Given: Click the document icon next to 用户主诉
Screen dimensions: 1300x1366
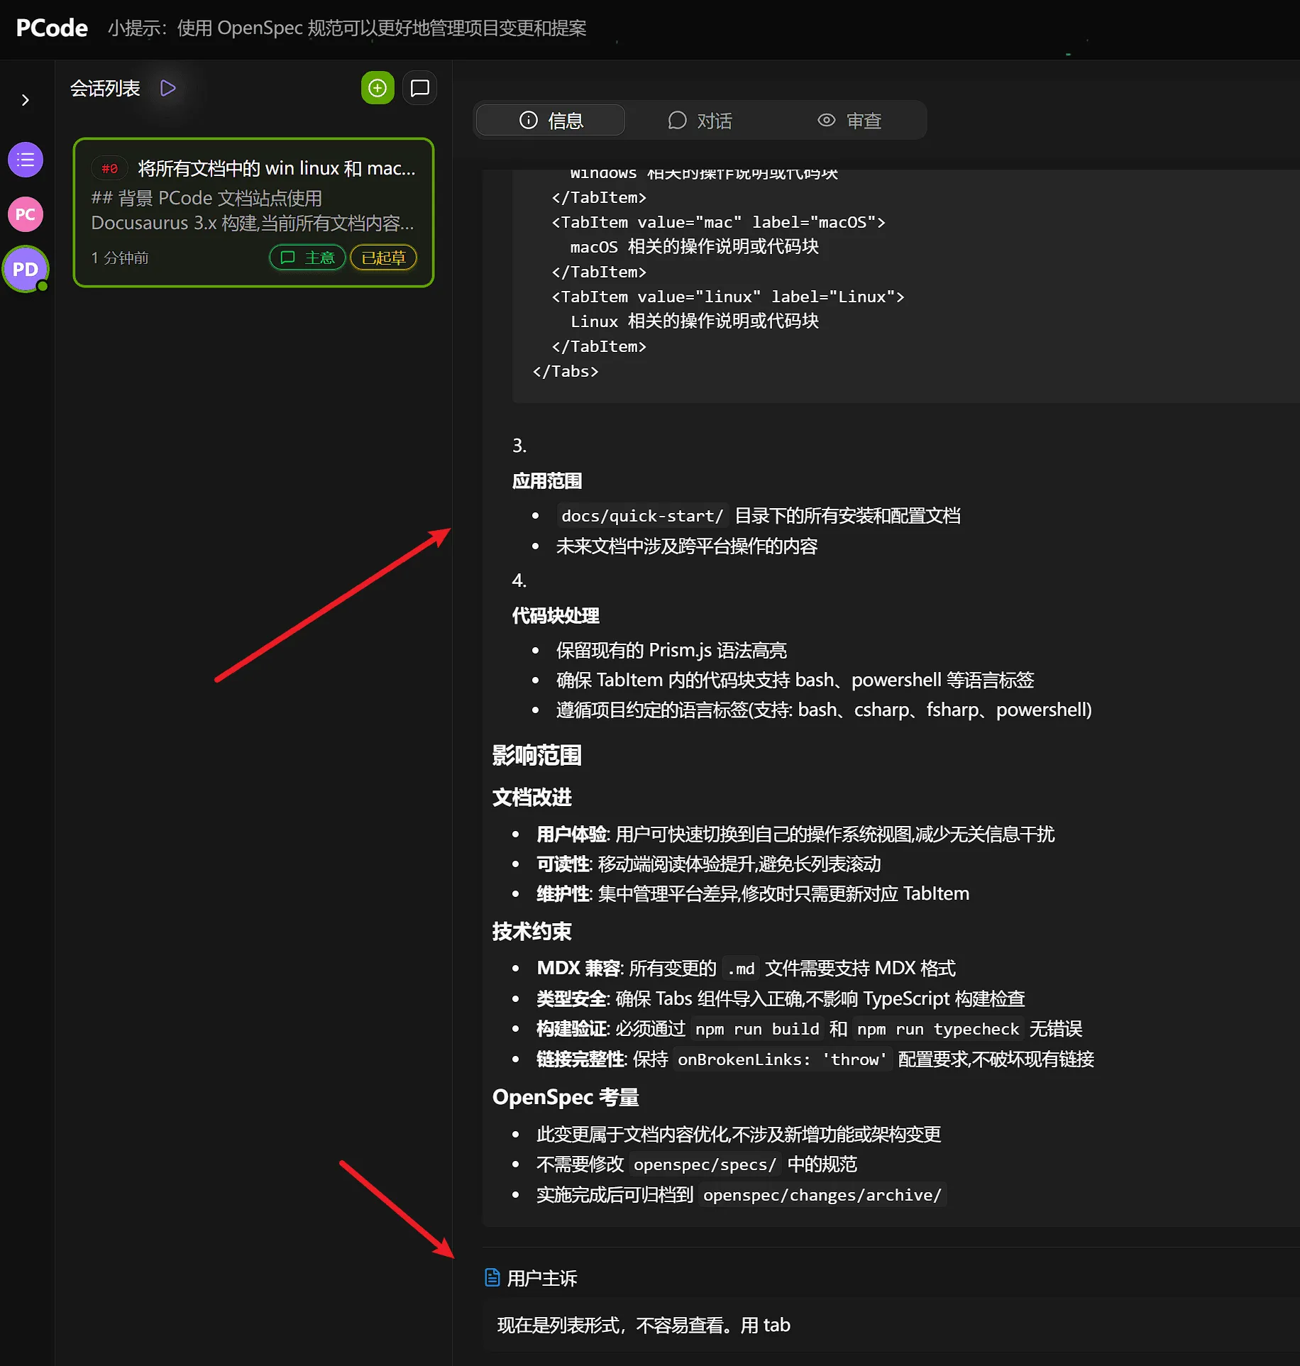Looking at the screenshot, I should [492, 1277].
